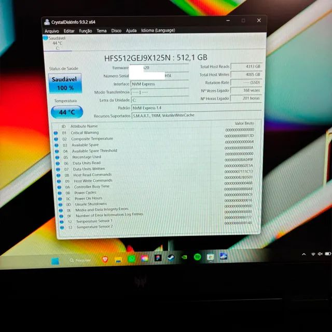
Task: Click the status circle for Percentage Used
Action: [x=57, y=158]
